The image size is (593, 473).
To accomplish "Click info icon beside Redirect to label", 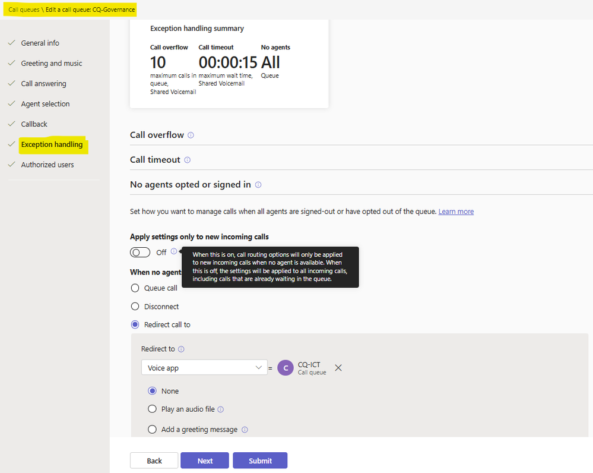I will [x=181, y=349].
